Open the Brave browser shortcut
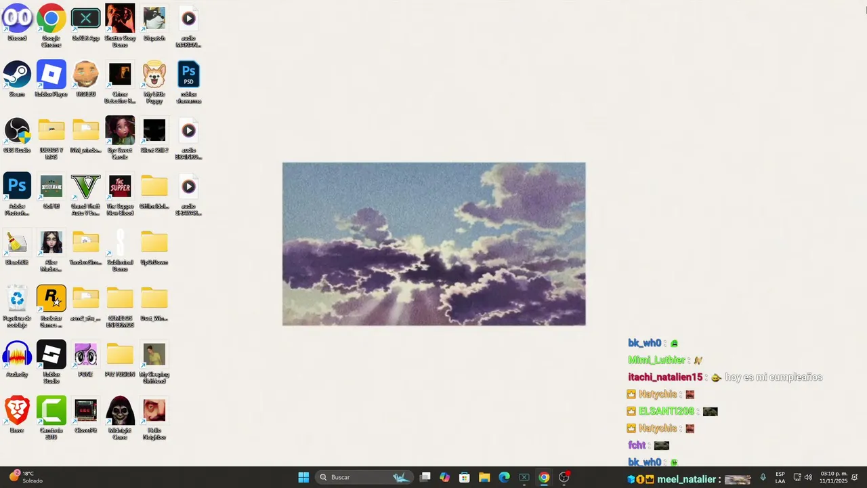The height and width of the screenshot is (488, 867). [x=17, y=415]
